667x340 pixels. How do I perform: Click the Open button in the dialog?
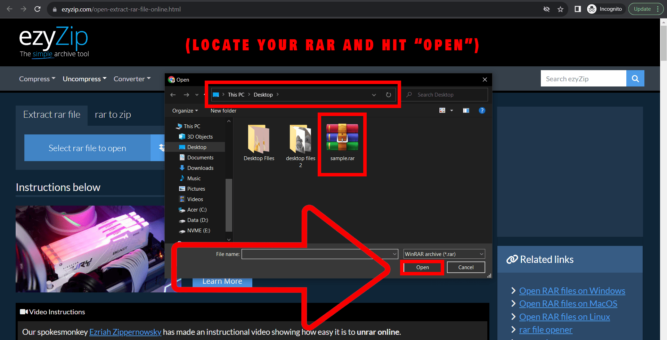[x=422, y=267]
